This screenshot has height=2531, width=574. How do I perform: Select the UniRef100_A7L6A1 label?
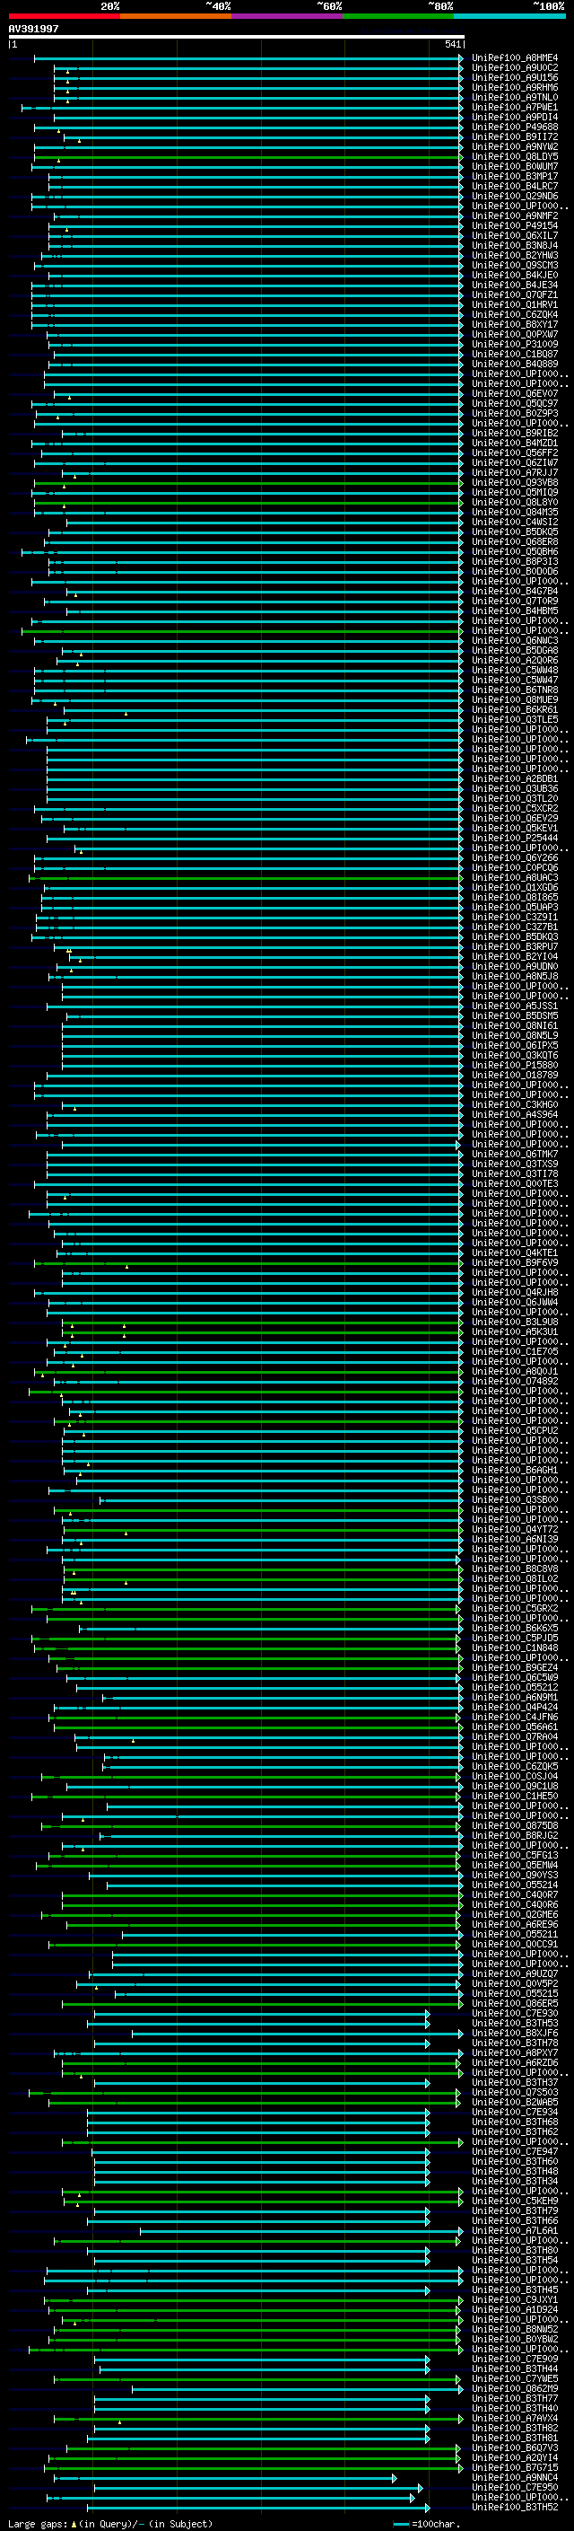tap(515, 2230)
